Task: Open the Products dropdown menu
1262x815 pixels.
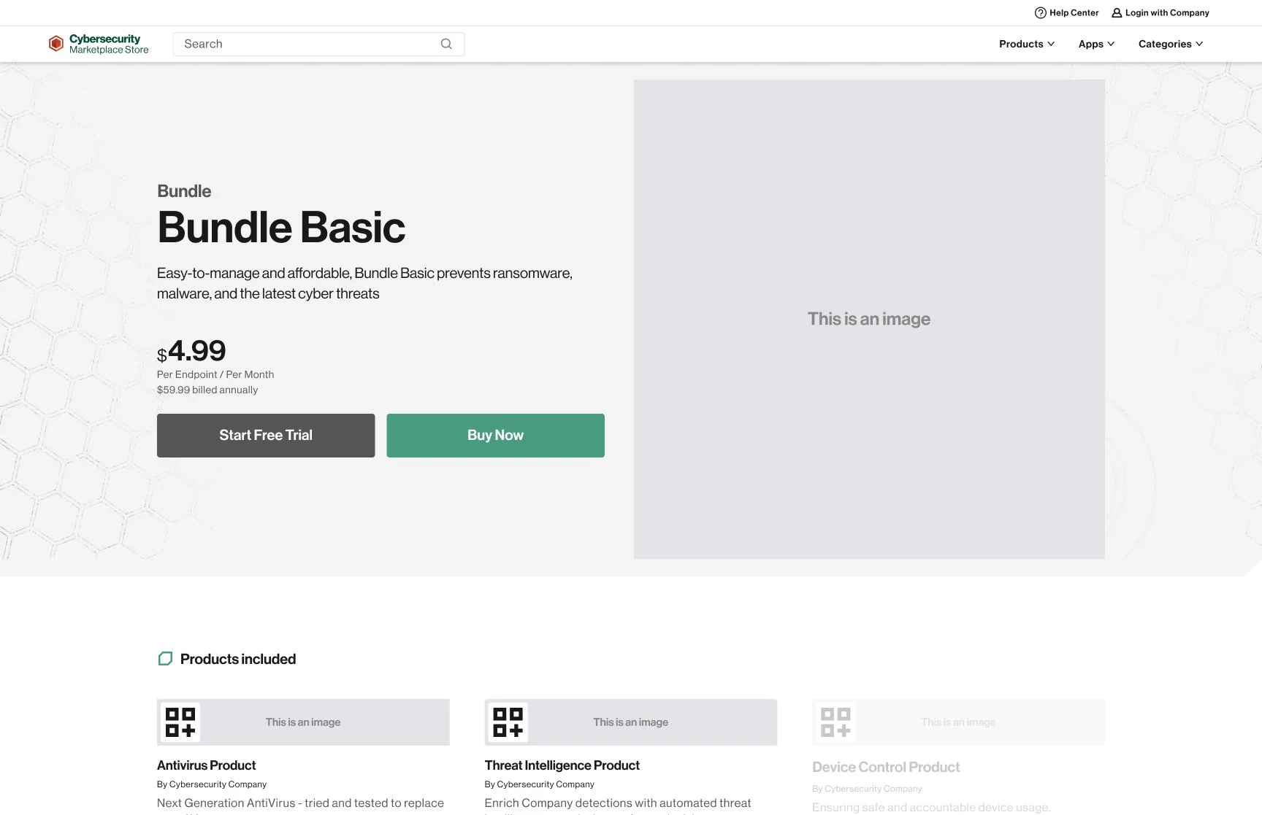Action: click(1026, 44)
